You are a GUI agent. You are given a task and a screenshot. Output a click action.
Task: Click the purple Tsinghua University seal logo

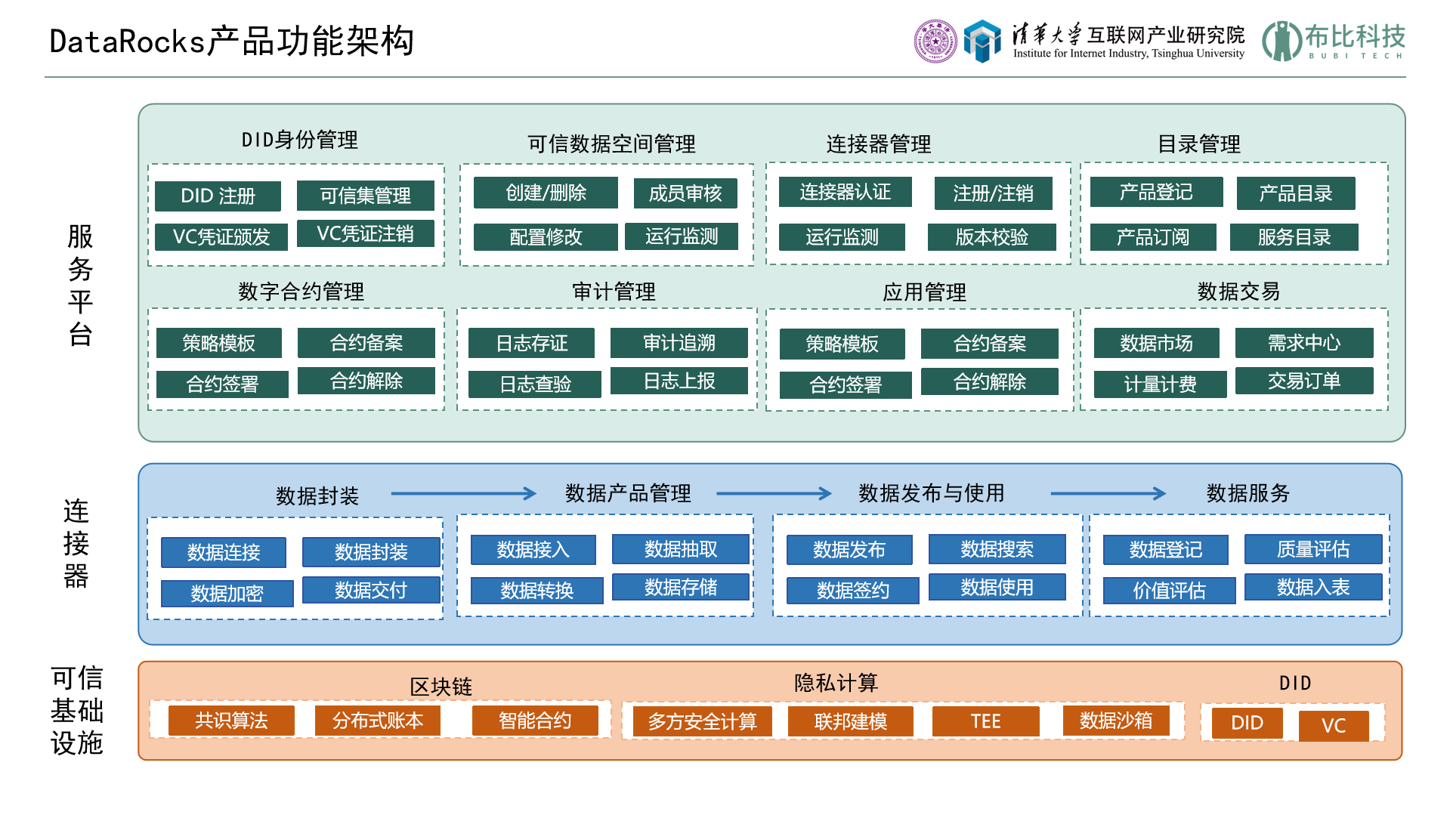coord(935,41)
